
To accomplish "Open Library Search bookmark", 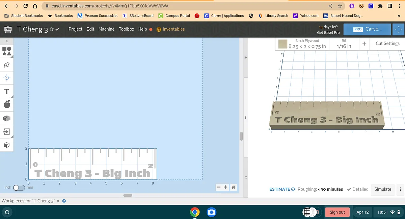I will 273,16.
